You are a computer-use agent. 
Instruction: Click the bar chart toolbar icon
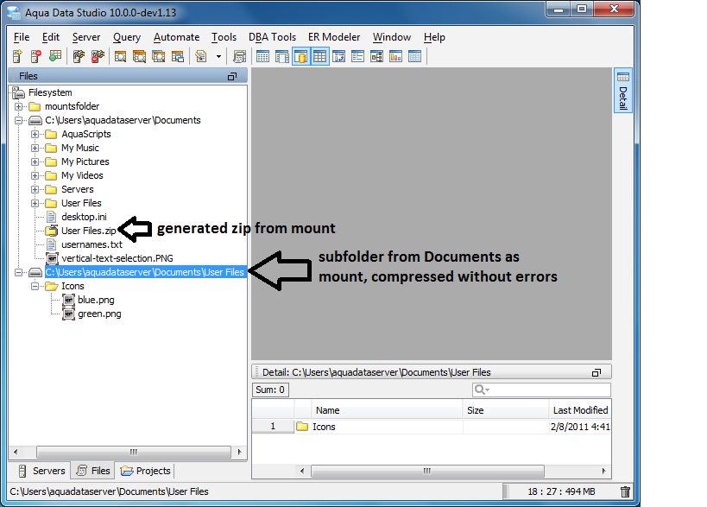[395, 56]
